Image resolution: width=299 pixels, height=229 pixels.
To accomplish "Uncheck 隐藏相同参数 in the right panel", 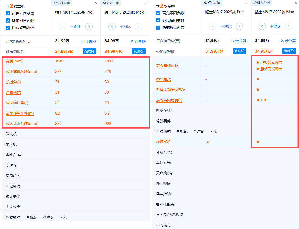I will point(158,20).
